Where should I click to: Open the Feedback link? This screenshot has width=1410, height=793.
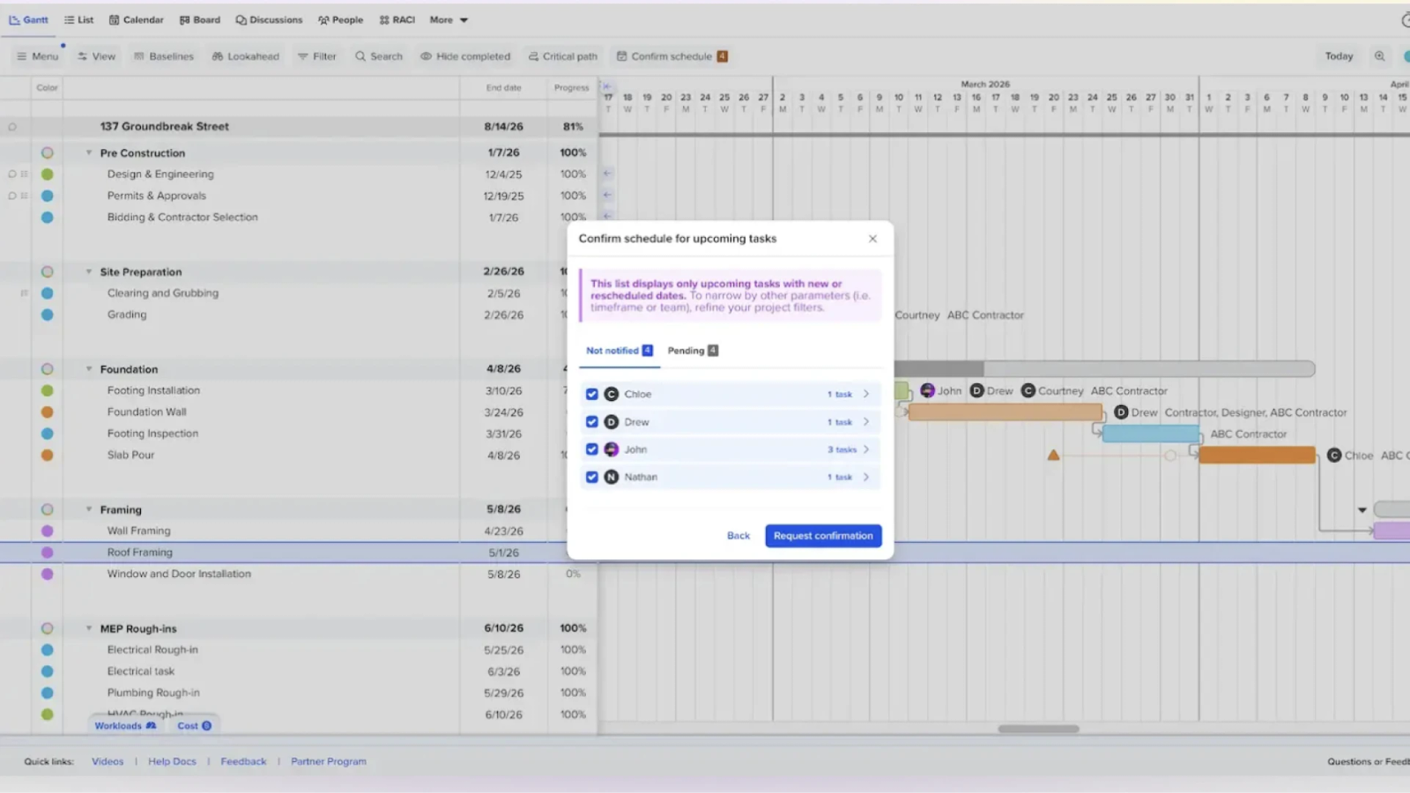pos(243,761)
